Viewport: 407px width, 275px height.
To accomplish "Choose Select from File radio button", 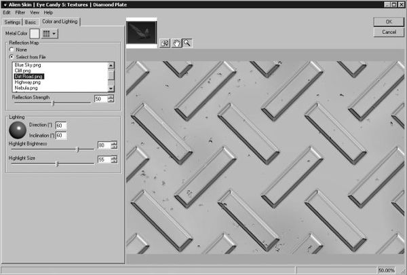I will [x=12, y=56].
